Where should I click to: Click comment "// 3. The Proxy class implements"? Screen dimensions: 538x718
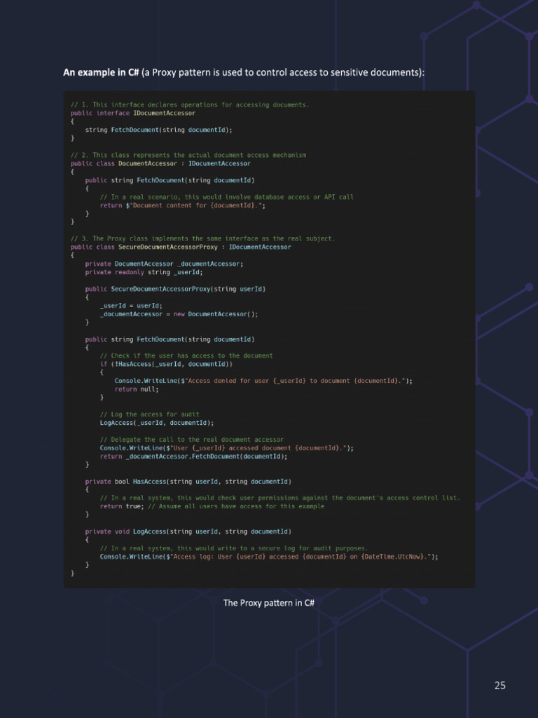[x=202, y=238]
